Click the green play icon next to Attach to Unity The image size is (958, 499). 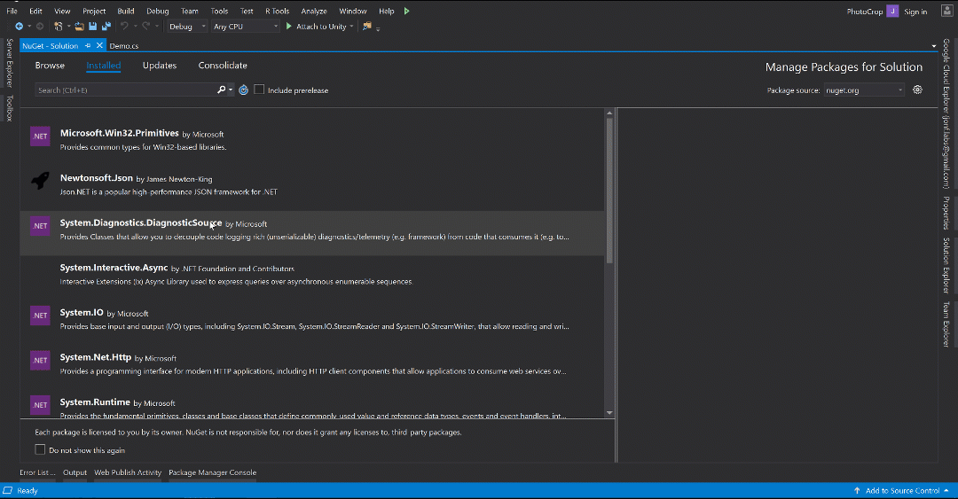click(x=289, y=27)
